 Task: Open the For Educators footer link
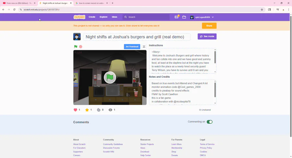(79, 148)
